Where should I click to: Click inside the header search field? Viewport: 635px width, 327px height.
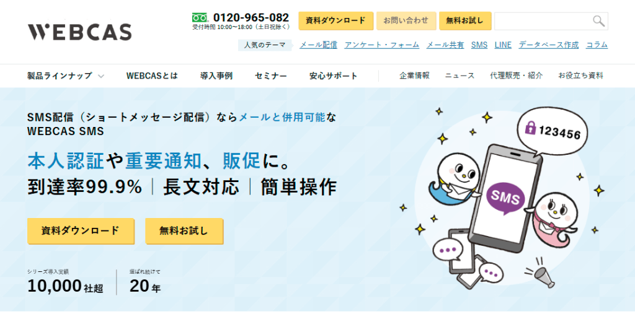[x=543, y=21]
